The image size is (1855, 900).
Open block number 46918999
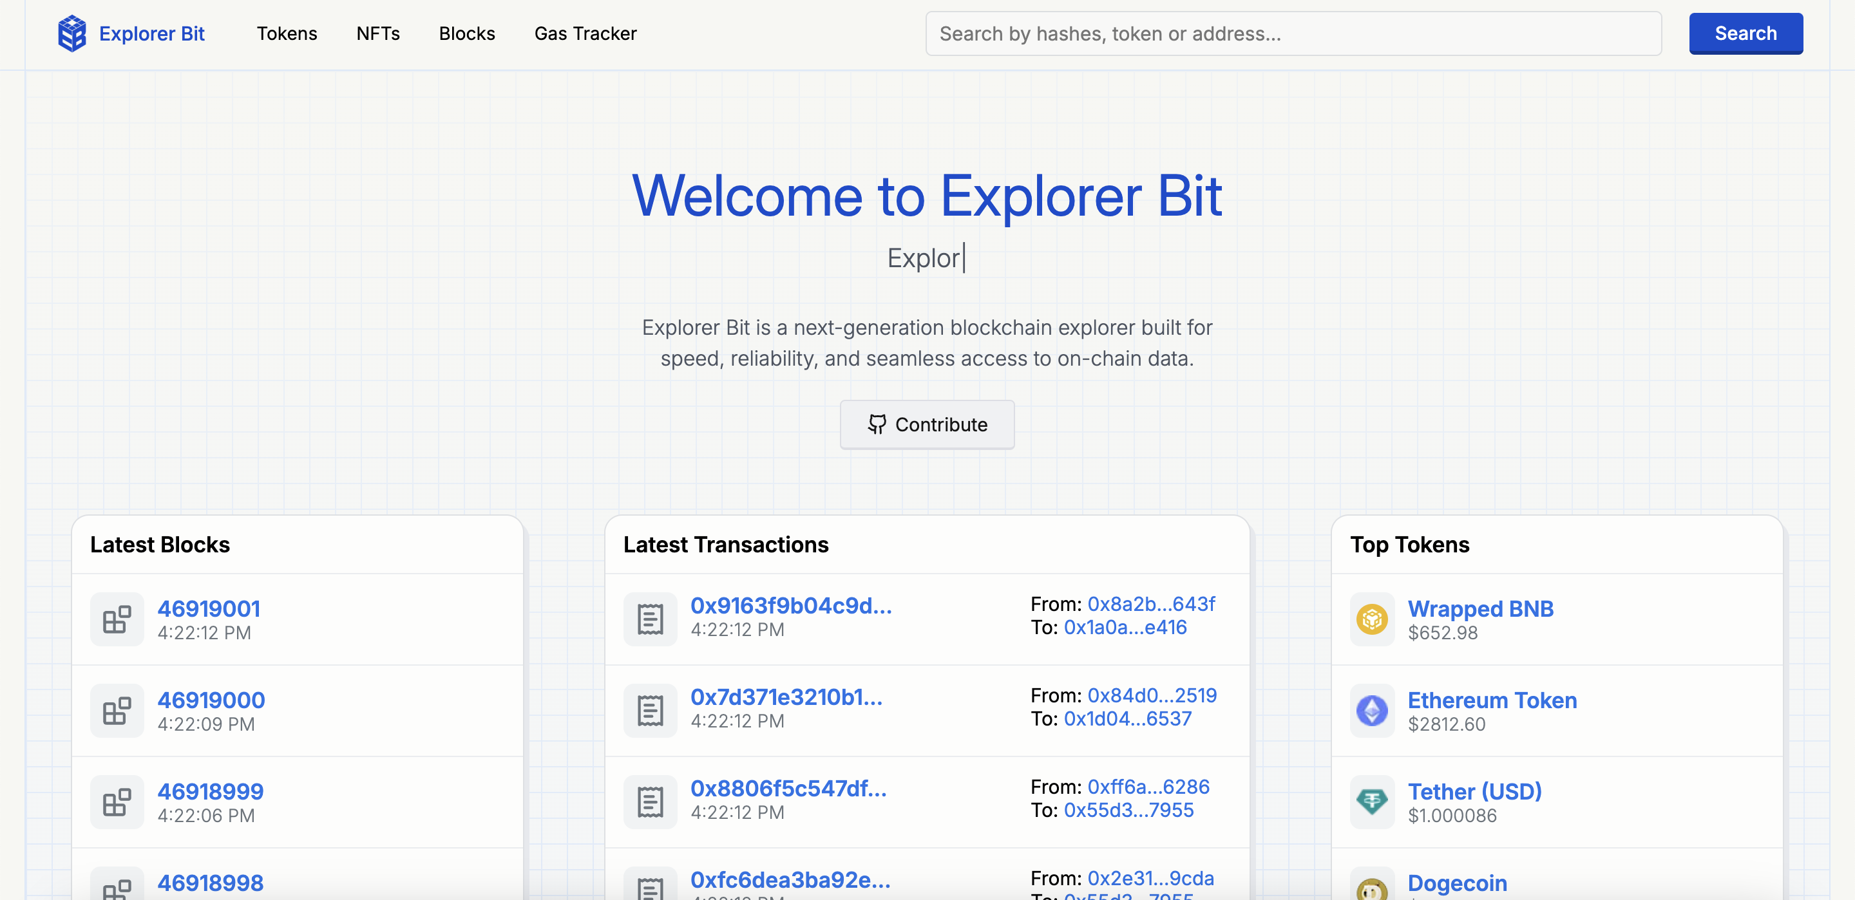coord(210,791)
